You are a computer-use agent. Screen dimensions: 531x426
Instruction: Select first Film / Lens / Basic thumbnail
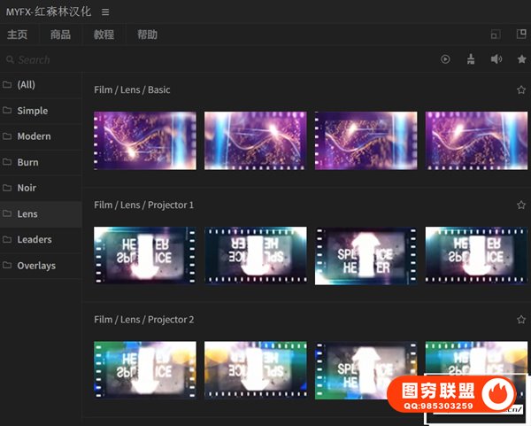[x=145, y=140]
